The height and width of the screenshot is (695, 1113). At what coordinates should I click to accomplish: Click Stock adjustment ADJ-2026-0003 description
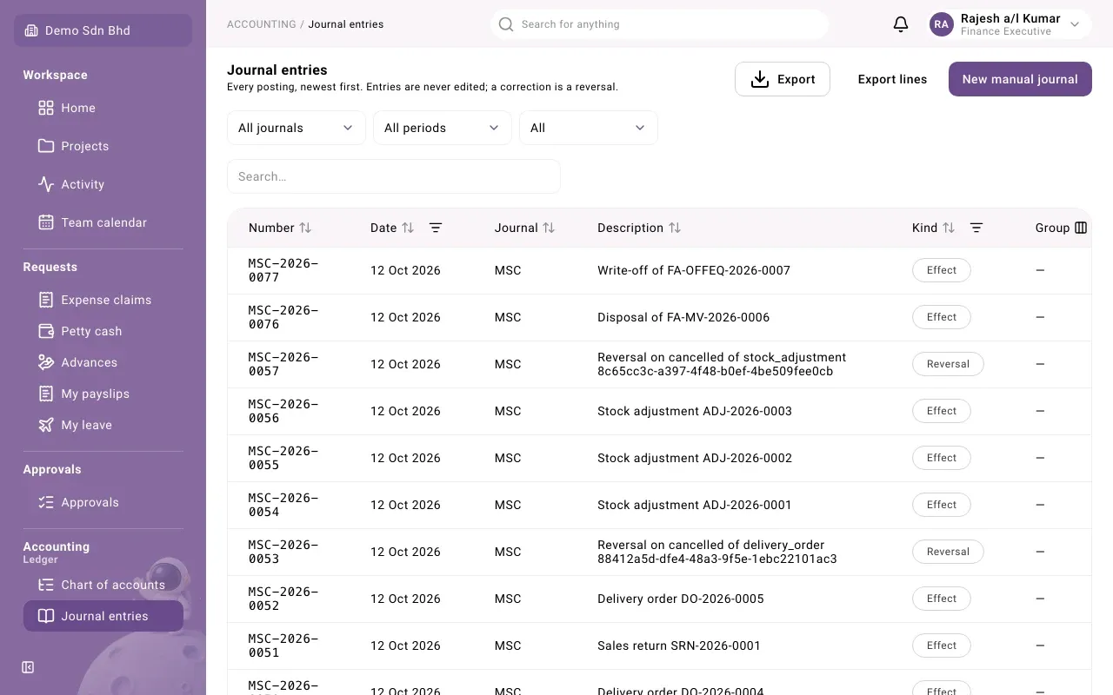(x=695, y=411)
